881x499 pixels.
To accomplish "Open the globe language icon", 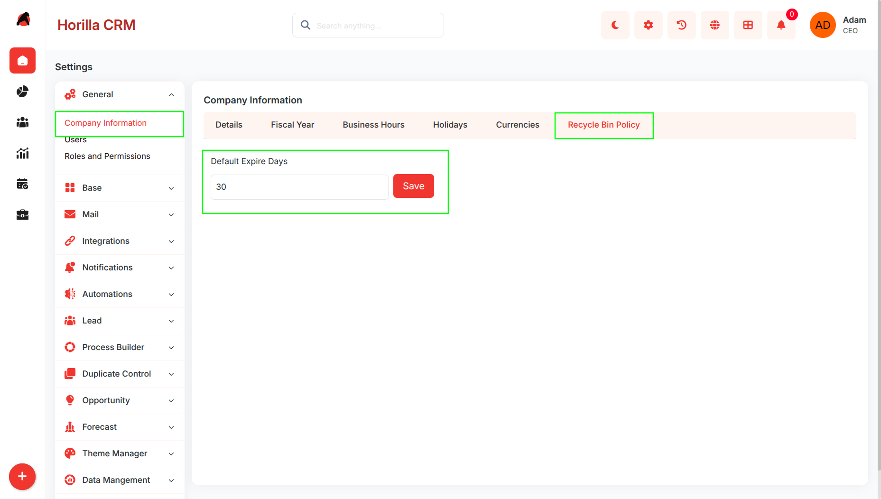I will click(715, 25).
